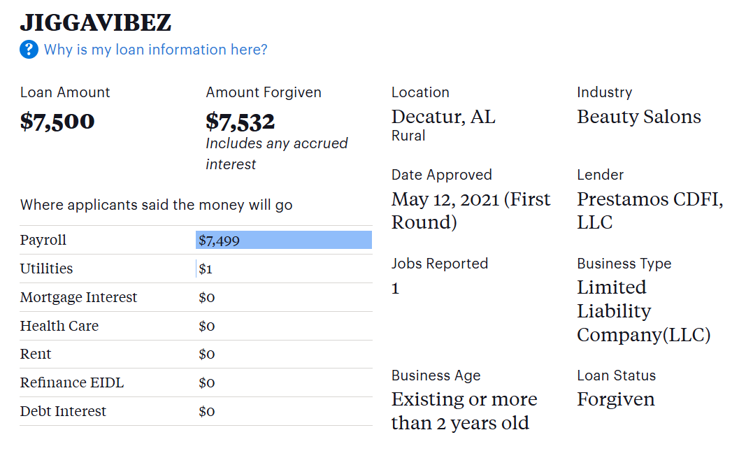Select the Health Care row label
Image resolution: width=746 pixels, height=458 pixels.
[x=59, y=327]
